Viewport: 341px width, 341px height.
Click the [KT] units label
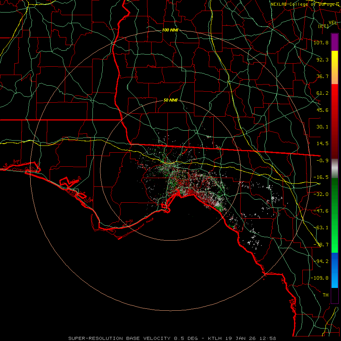pos(324,26)
